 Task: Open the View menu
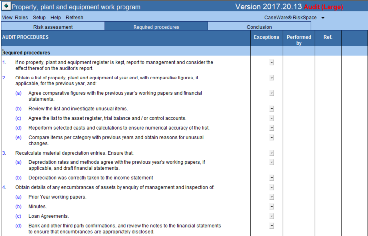[7, 17]
